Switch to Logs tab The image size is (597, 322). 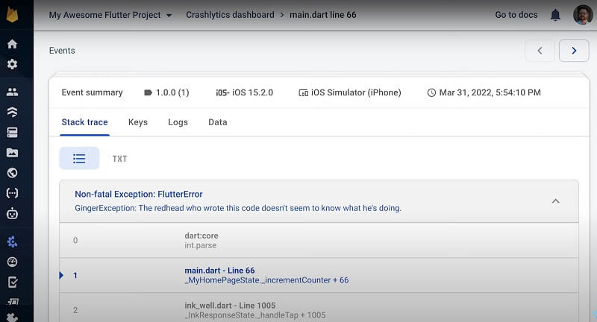178,122
